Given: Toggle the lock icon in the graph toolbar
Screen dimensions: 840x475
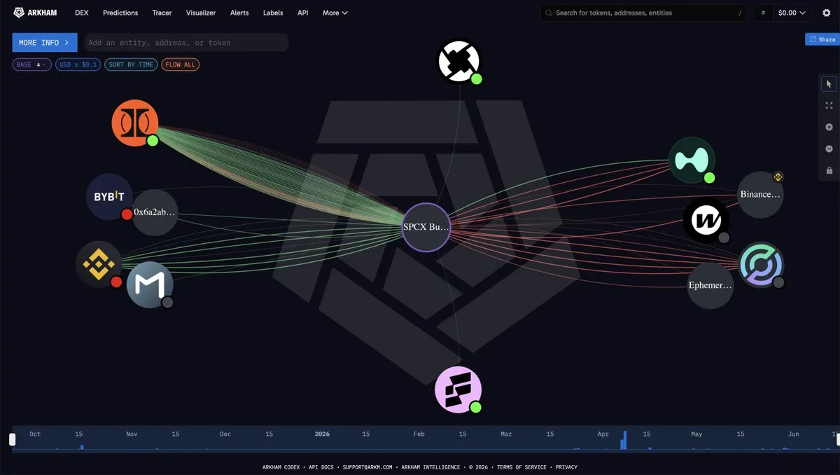Looking at the screenshot, I should [x=829, y=170].
